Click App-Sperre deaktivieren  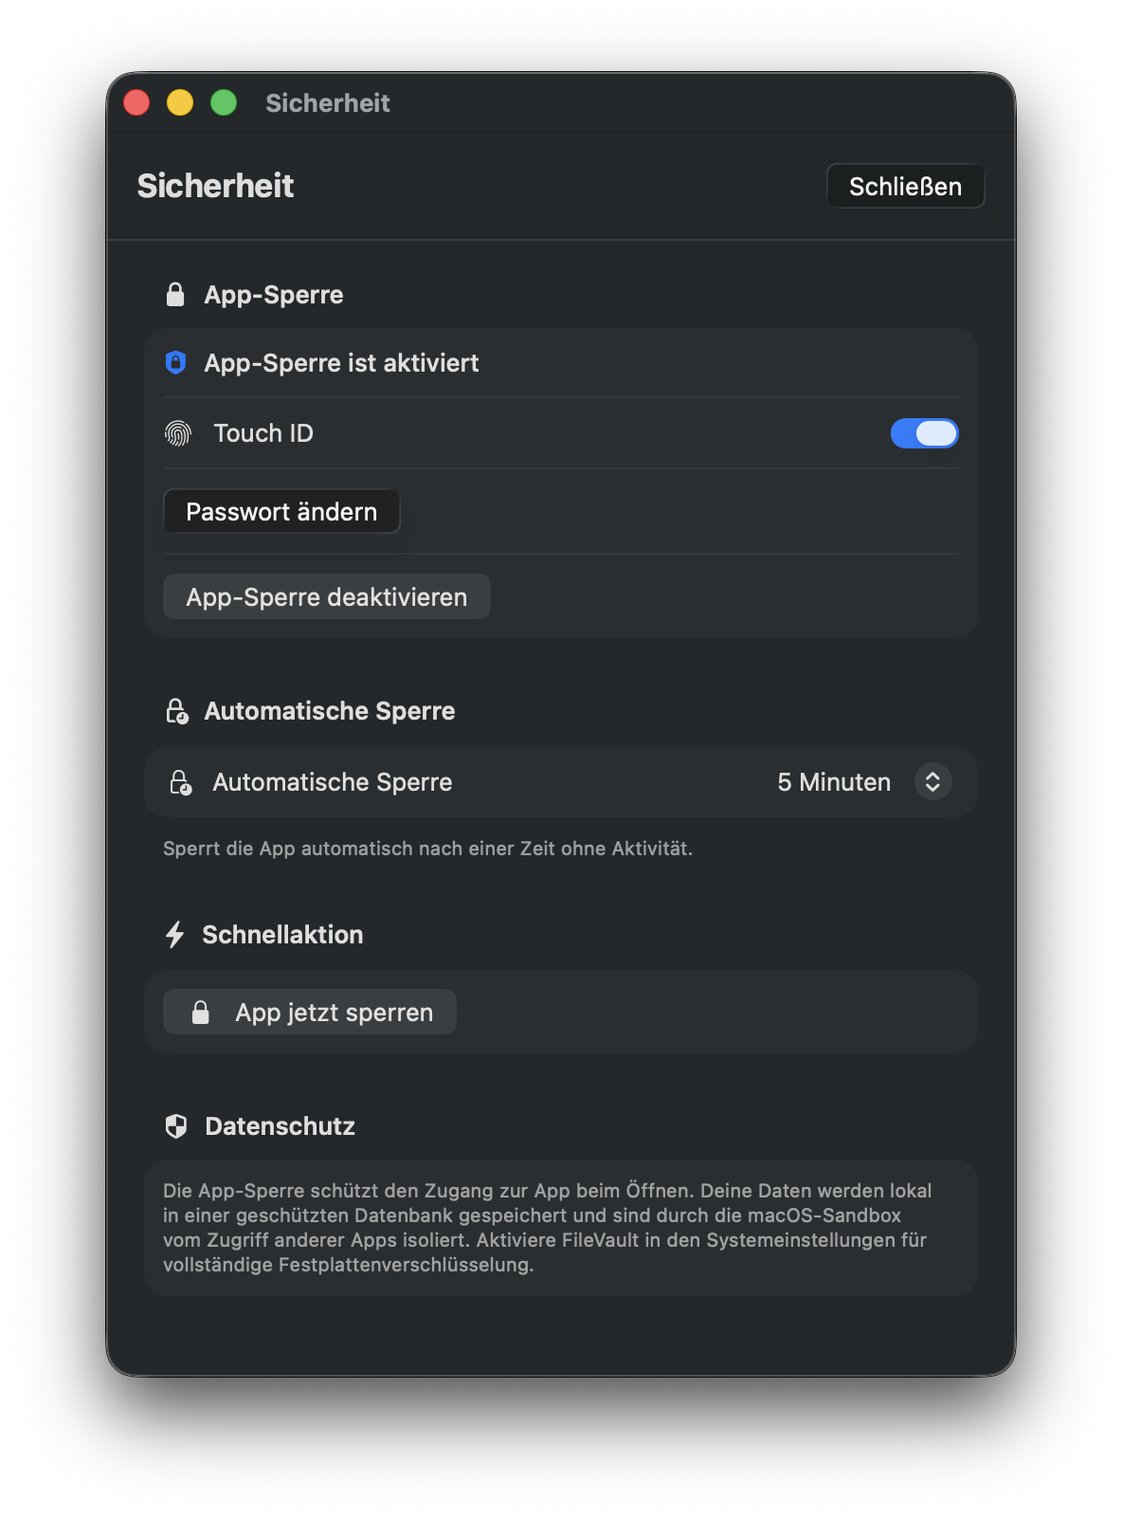[326, 596]
